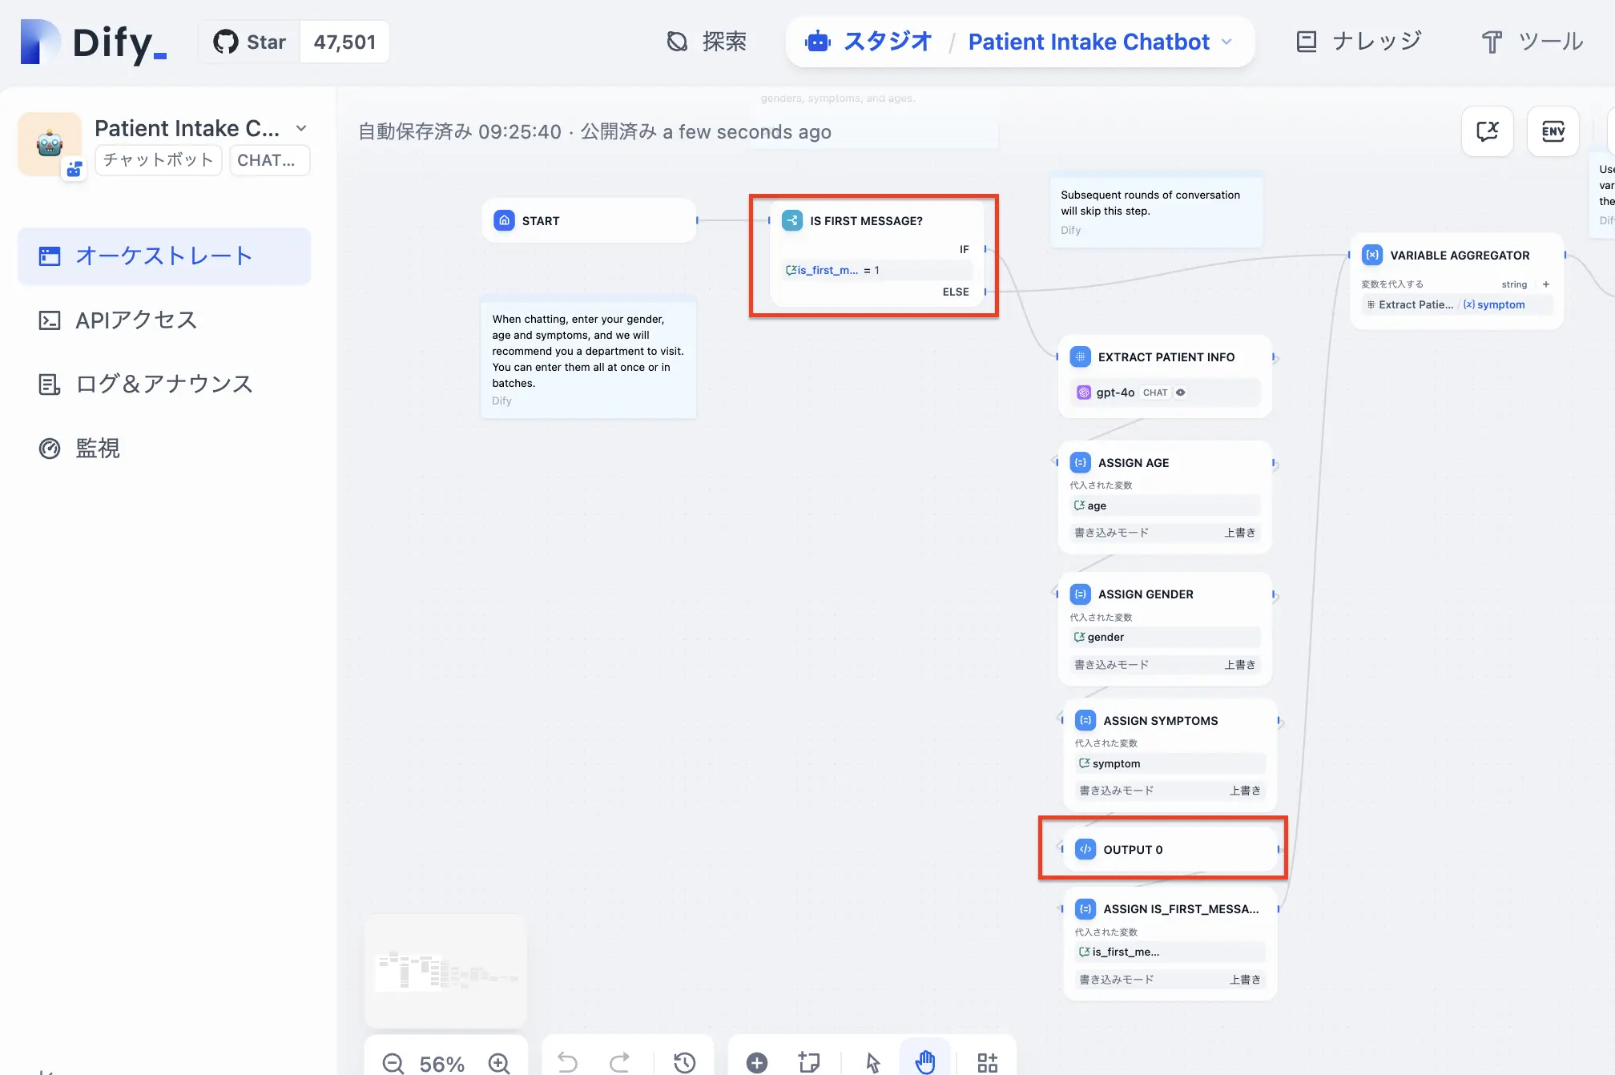Click the START node on canvas

coord(589,219)
